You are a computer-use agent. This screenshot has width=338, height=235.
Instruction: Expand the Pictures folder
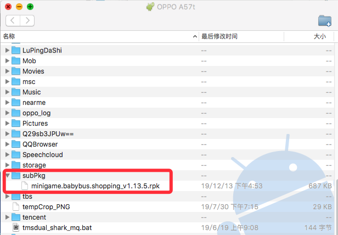(x=7, y=123)
